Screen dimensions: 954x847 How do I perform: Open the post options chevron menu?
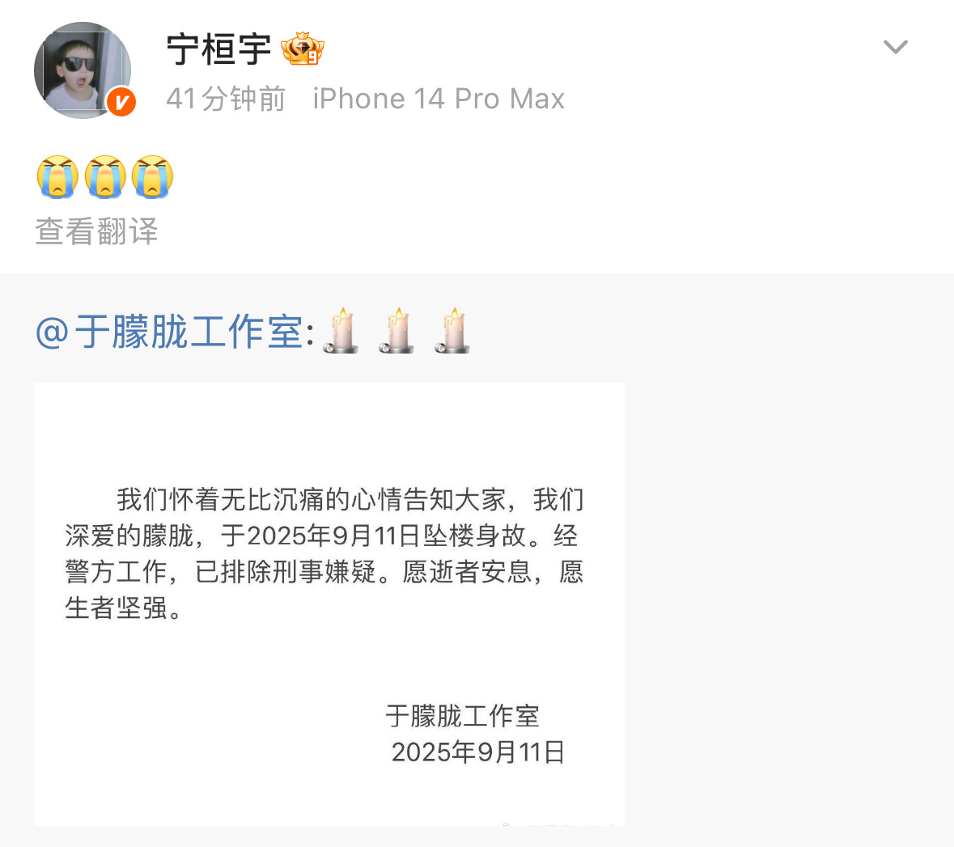[x=895, y=47]
